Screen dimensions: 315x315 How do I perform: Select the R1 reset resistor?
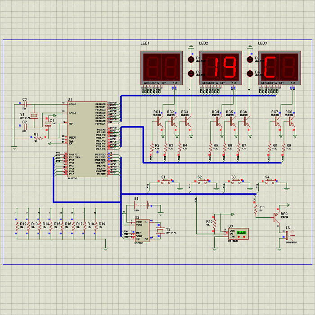[38, 138]
